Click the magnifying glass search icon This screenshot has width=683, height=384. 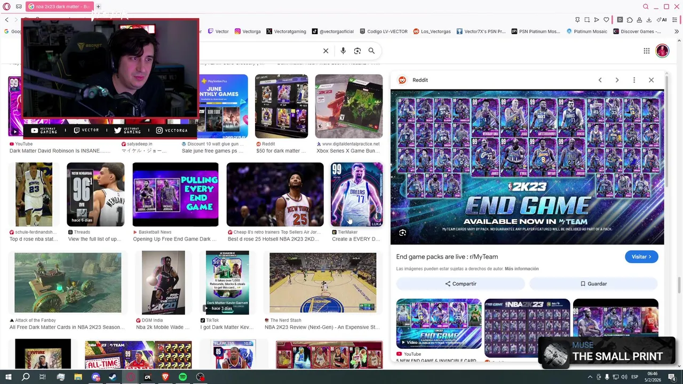[x=371, y=51]
